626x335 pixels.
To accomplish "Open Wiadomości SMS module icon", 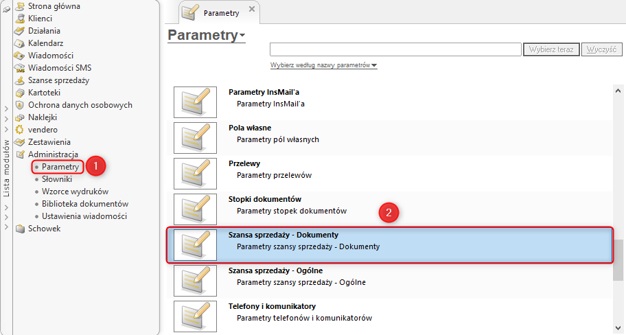I will [20, 68].
